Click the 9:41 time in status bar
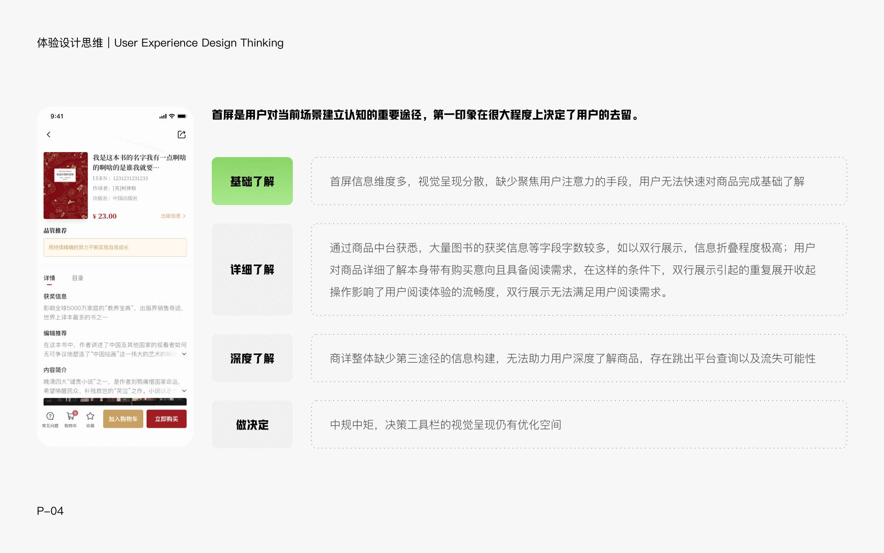The height and width of the screenshot is (553, 884). [57, 116]
